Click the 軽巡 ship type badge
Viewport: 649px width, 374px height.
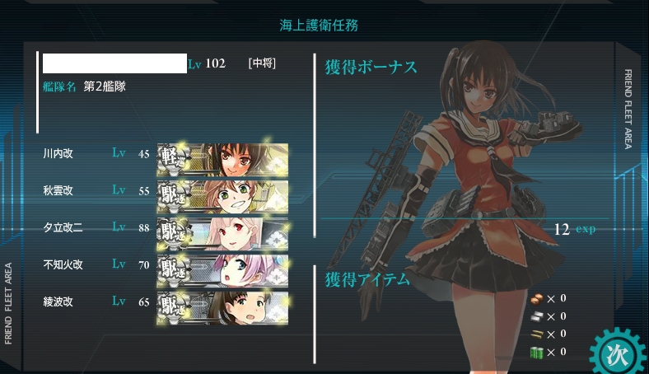(x=174, y=159)
